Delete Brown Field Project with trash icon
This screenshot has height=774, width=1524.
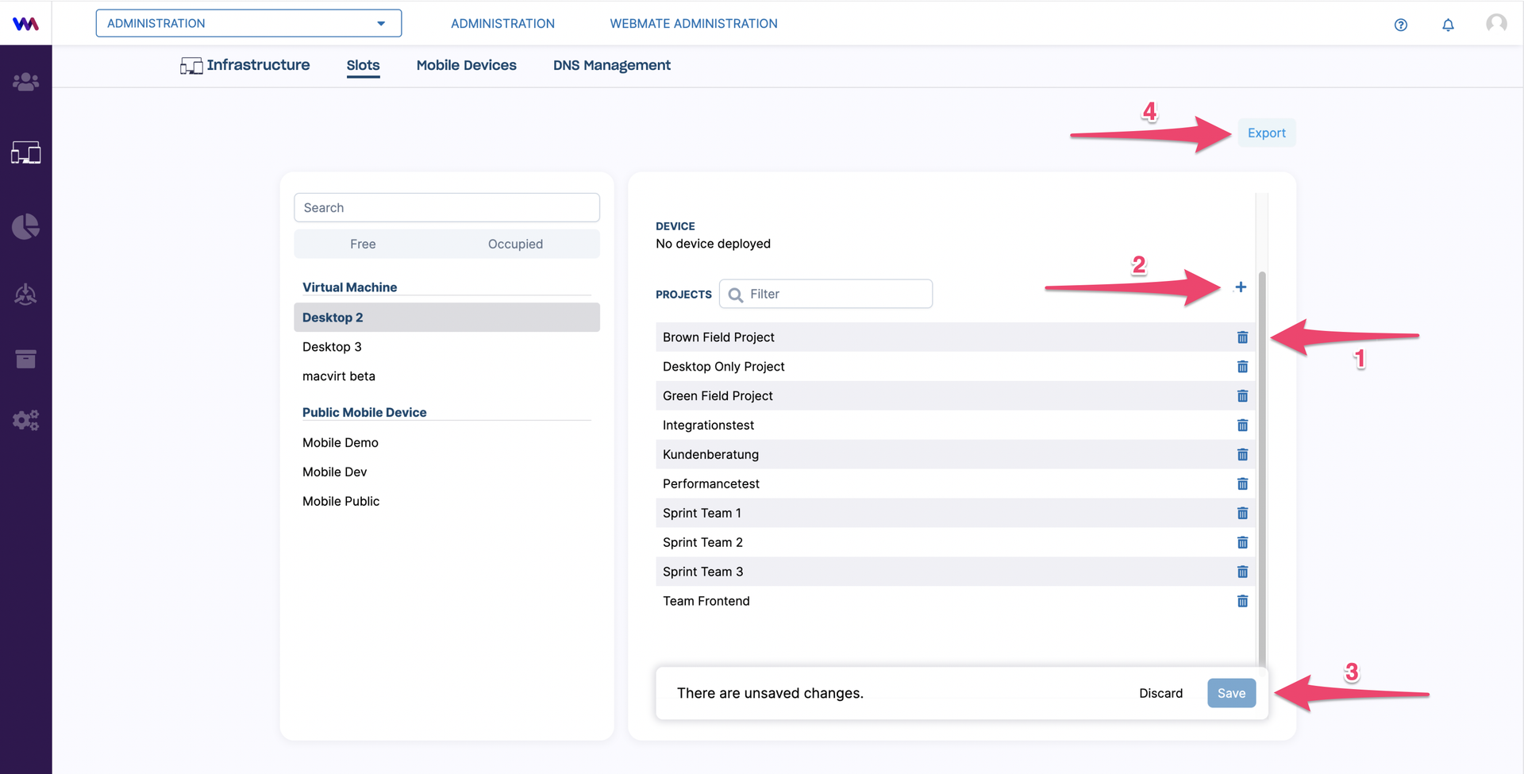pos(1242,337)
